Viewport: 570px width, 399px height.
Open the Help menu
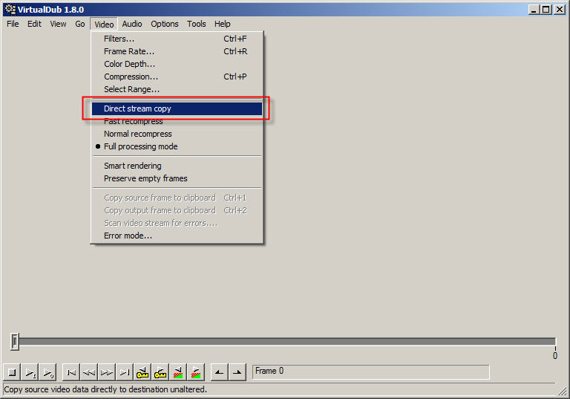click(222, 24)
